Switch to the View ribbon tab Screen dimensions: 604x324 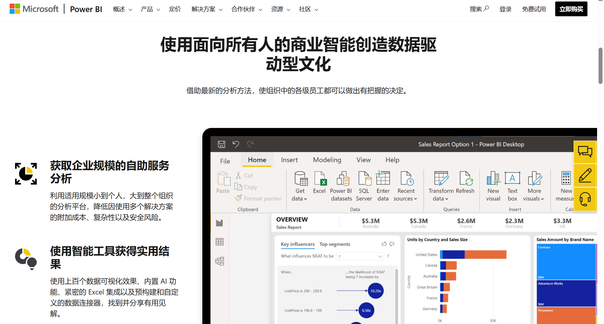click(363, 160)
